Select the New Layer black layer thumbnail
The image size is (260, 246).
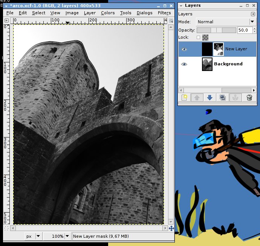[x=207, y=49]
